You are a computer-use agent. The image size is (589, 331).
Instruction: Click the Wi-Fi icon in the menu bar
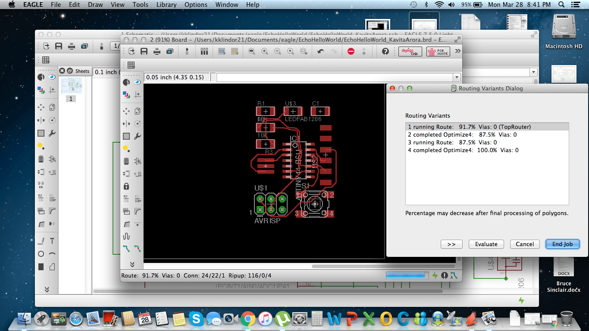click(439, 5)
